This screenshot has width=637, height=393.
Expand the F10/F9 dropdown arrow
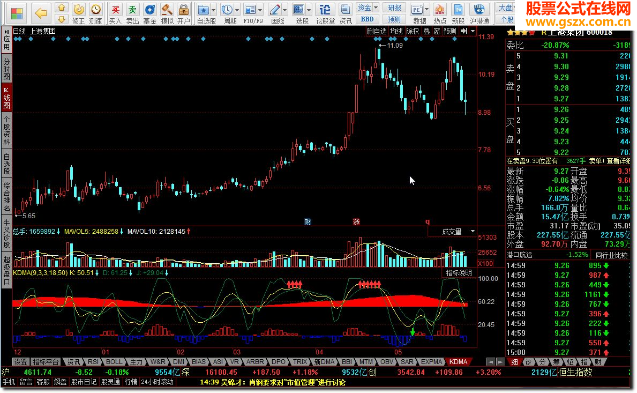(260, 10)
